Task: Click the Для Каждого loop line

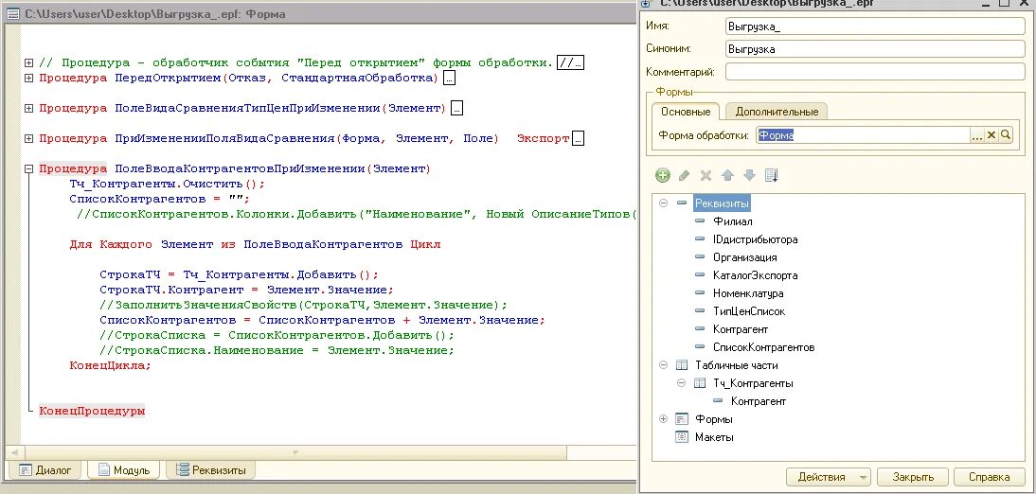Action: click(255, 244)
